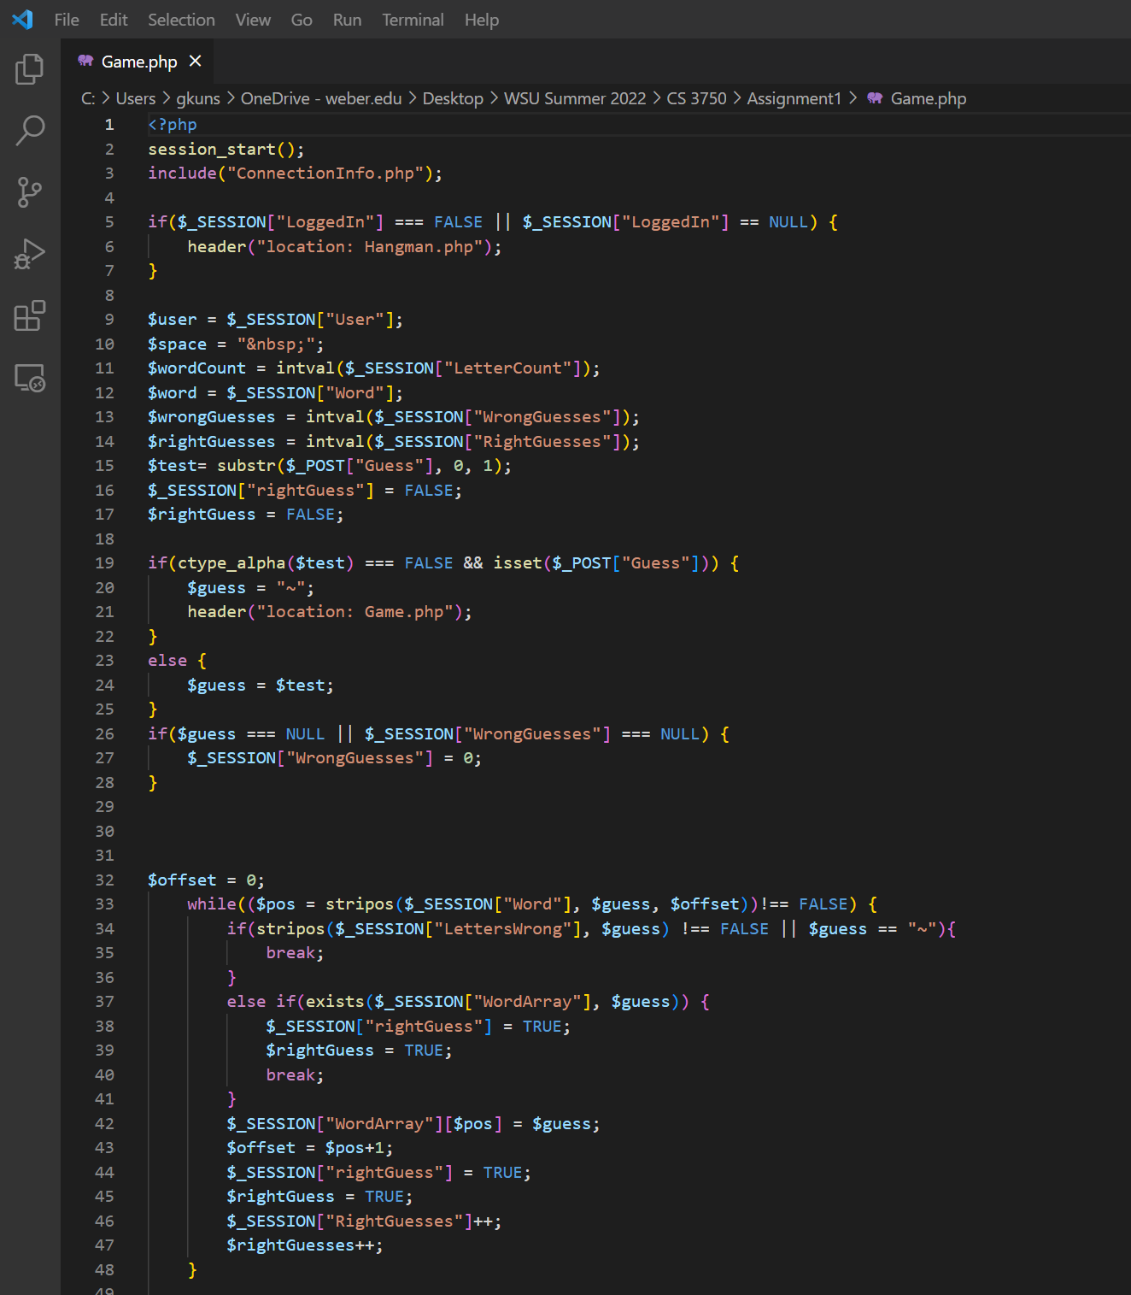
Task: Open the File menu
Action: (67, 20)
